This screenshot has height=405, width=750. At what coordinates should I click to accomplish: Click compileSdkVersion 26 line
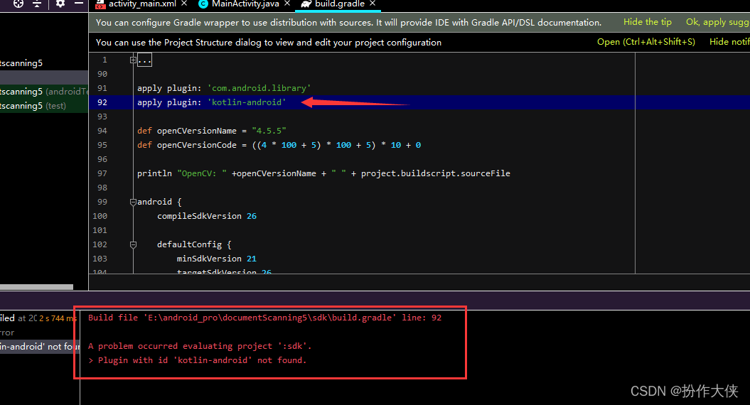[x=207, y=216]
